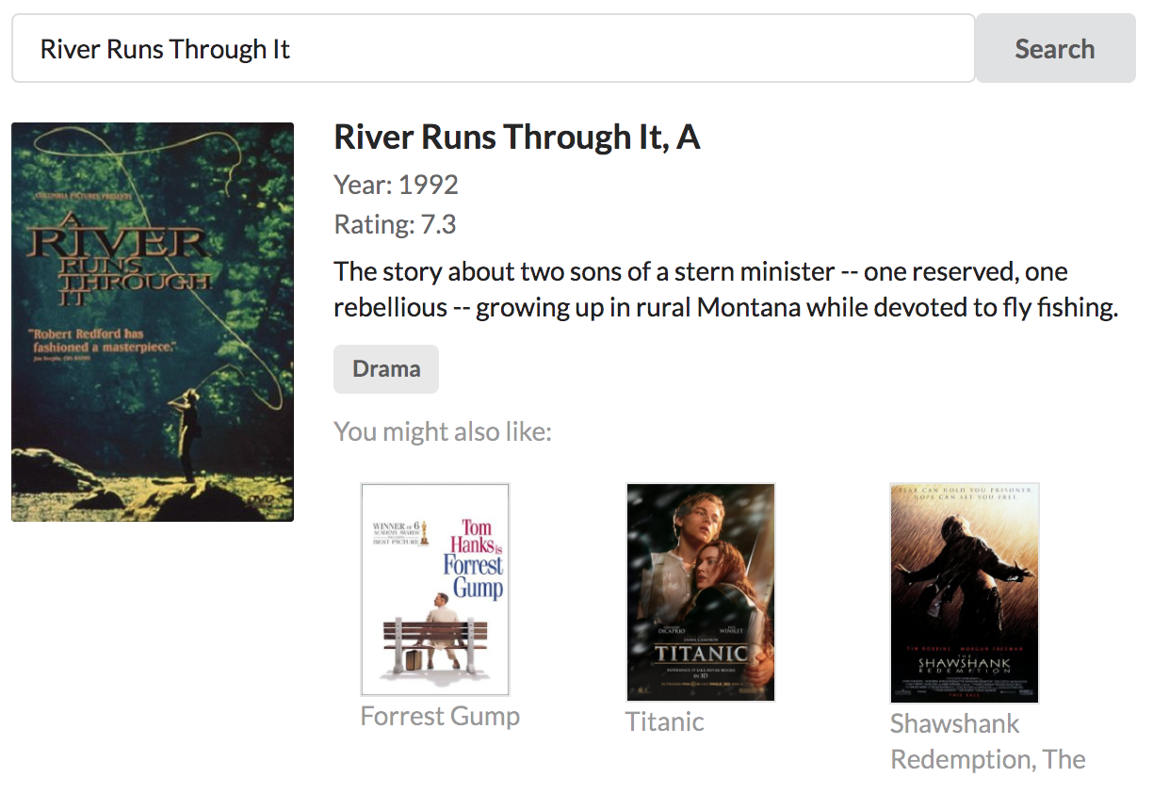Click the Search button
This screenshot has height=810, width=1153.
click(x=1055, y=48)
